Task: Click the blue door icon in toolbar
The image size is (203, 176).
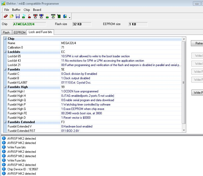Action: (65, 16)
